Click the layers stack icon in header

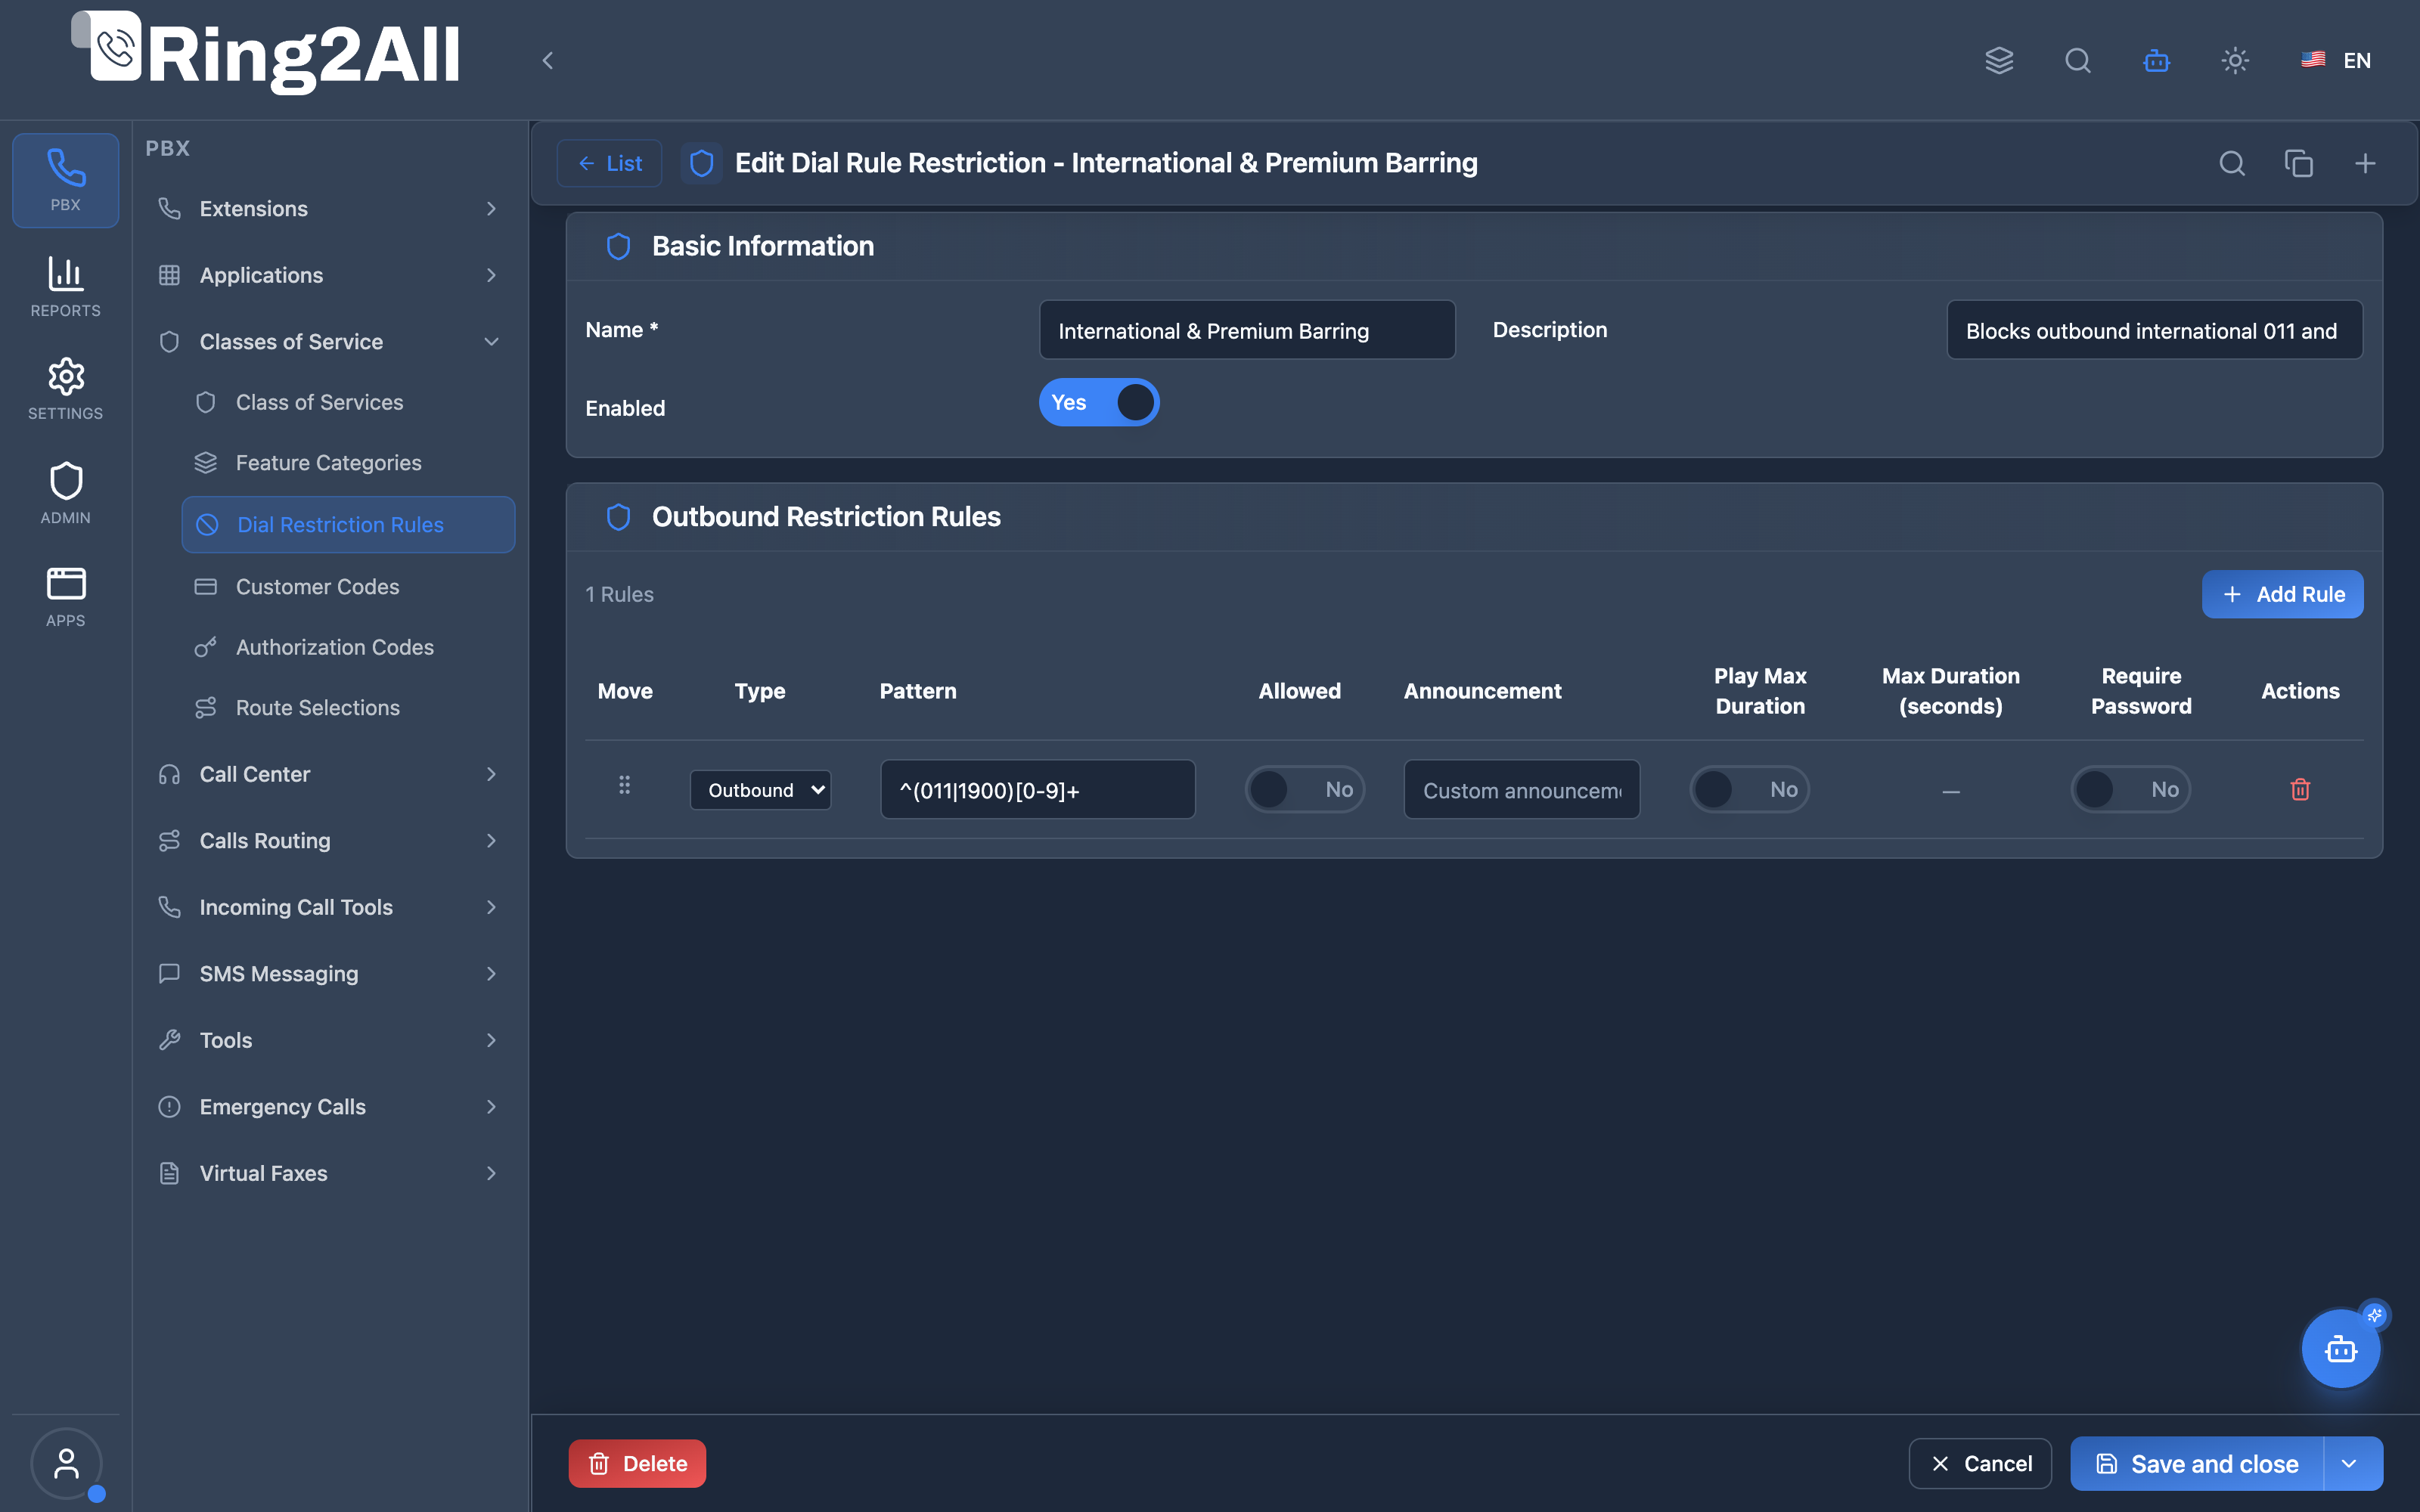[x=1999, y=60]
